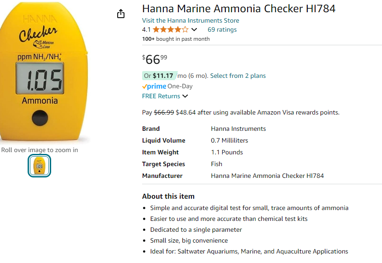
Task: Click the 'Roll over image to zoom in' text
Action: click(39, 150)
